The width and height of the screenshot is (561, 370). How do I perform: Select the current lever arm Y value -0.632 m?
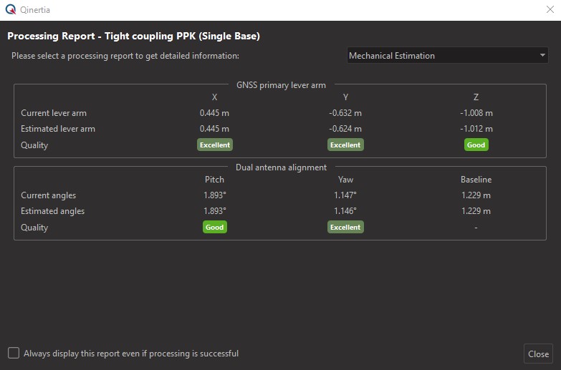345,113
